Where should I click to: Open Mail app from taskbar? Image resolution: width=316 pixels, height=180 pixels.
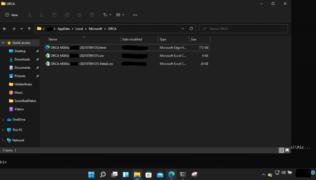click(160, 174)
